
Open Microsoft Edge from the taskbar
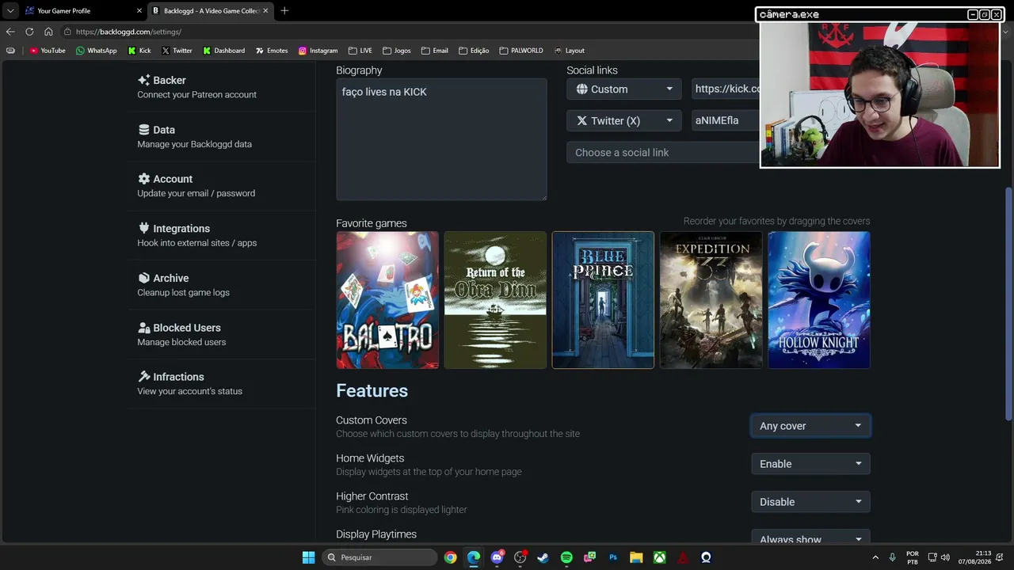coord(474,557)
